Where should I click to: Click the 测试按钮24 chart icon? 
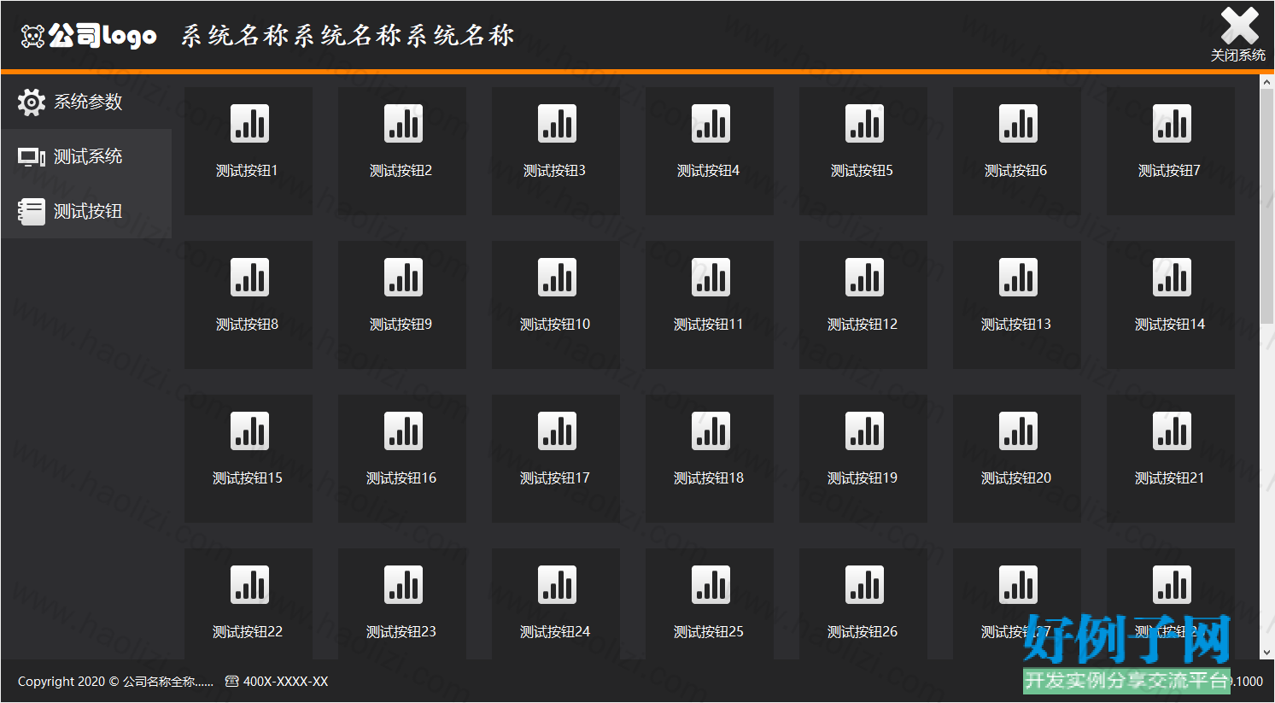coord(557,585)
